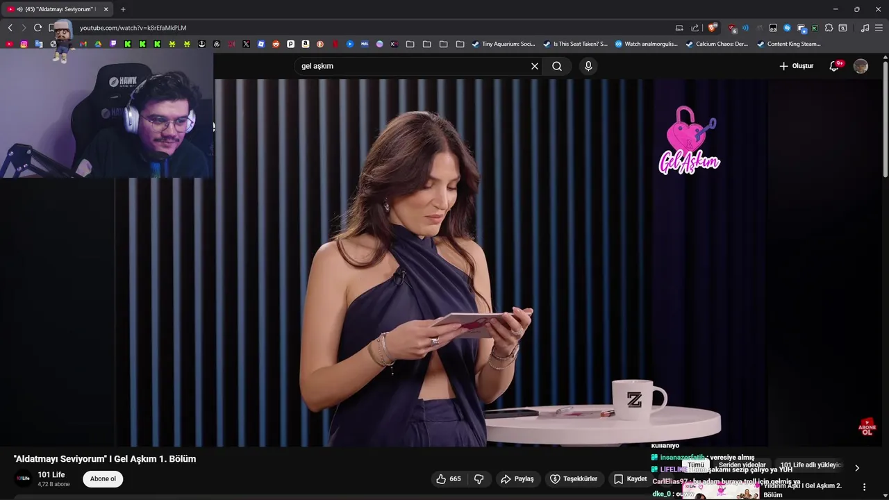Open the music note playlist icon in toolbar
This screenshot has height=500, width=889.
pyautogui.click(x=865, y=28)
